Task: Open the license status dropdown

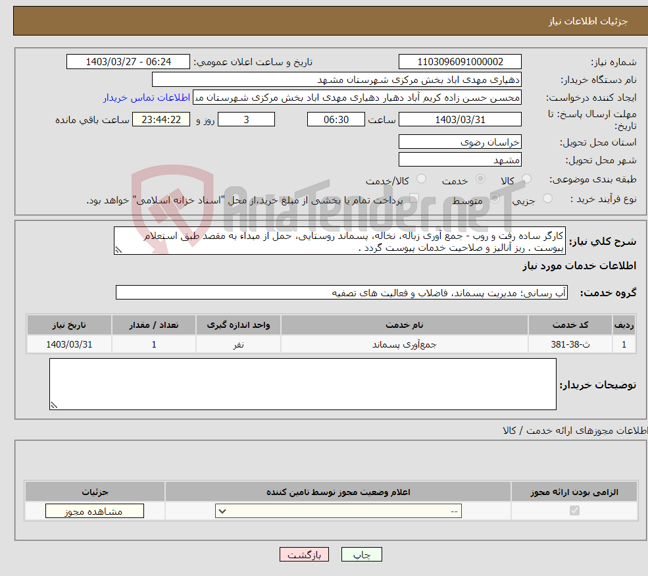Action: pos(338,511)
